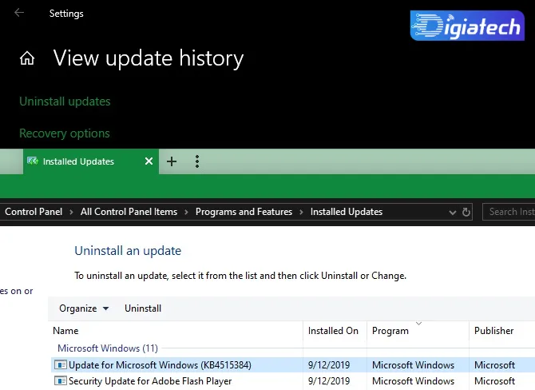Open the Uninstall updates link
535x390 pixels.
tap(65, 101)
